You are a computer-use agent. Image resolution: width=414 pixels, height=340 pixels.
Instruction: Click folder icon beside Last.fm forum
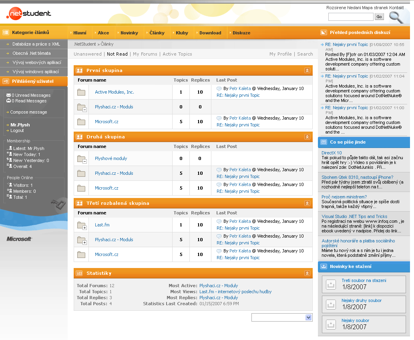(82, 226)
